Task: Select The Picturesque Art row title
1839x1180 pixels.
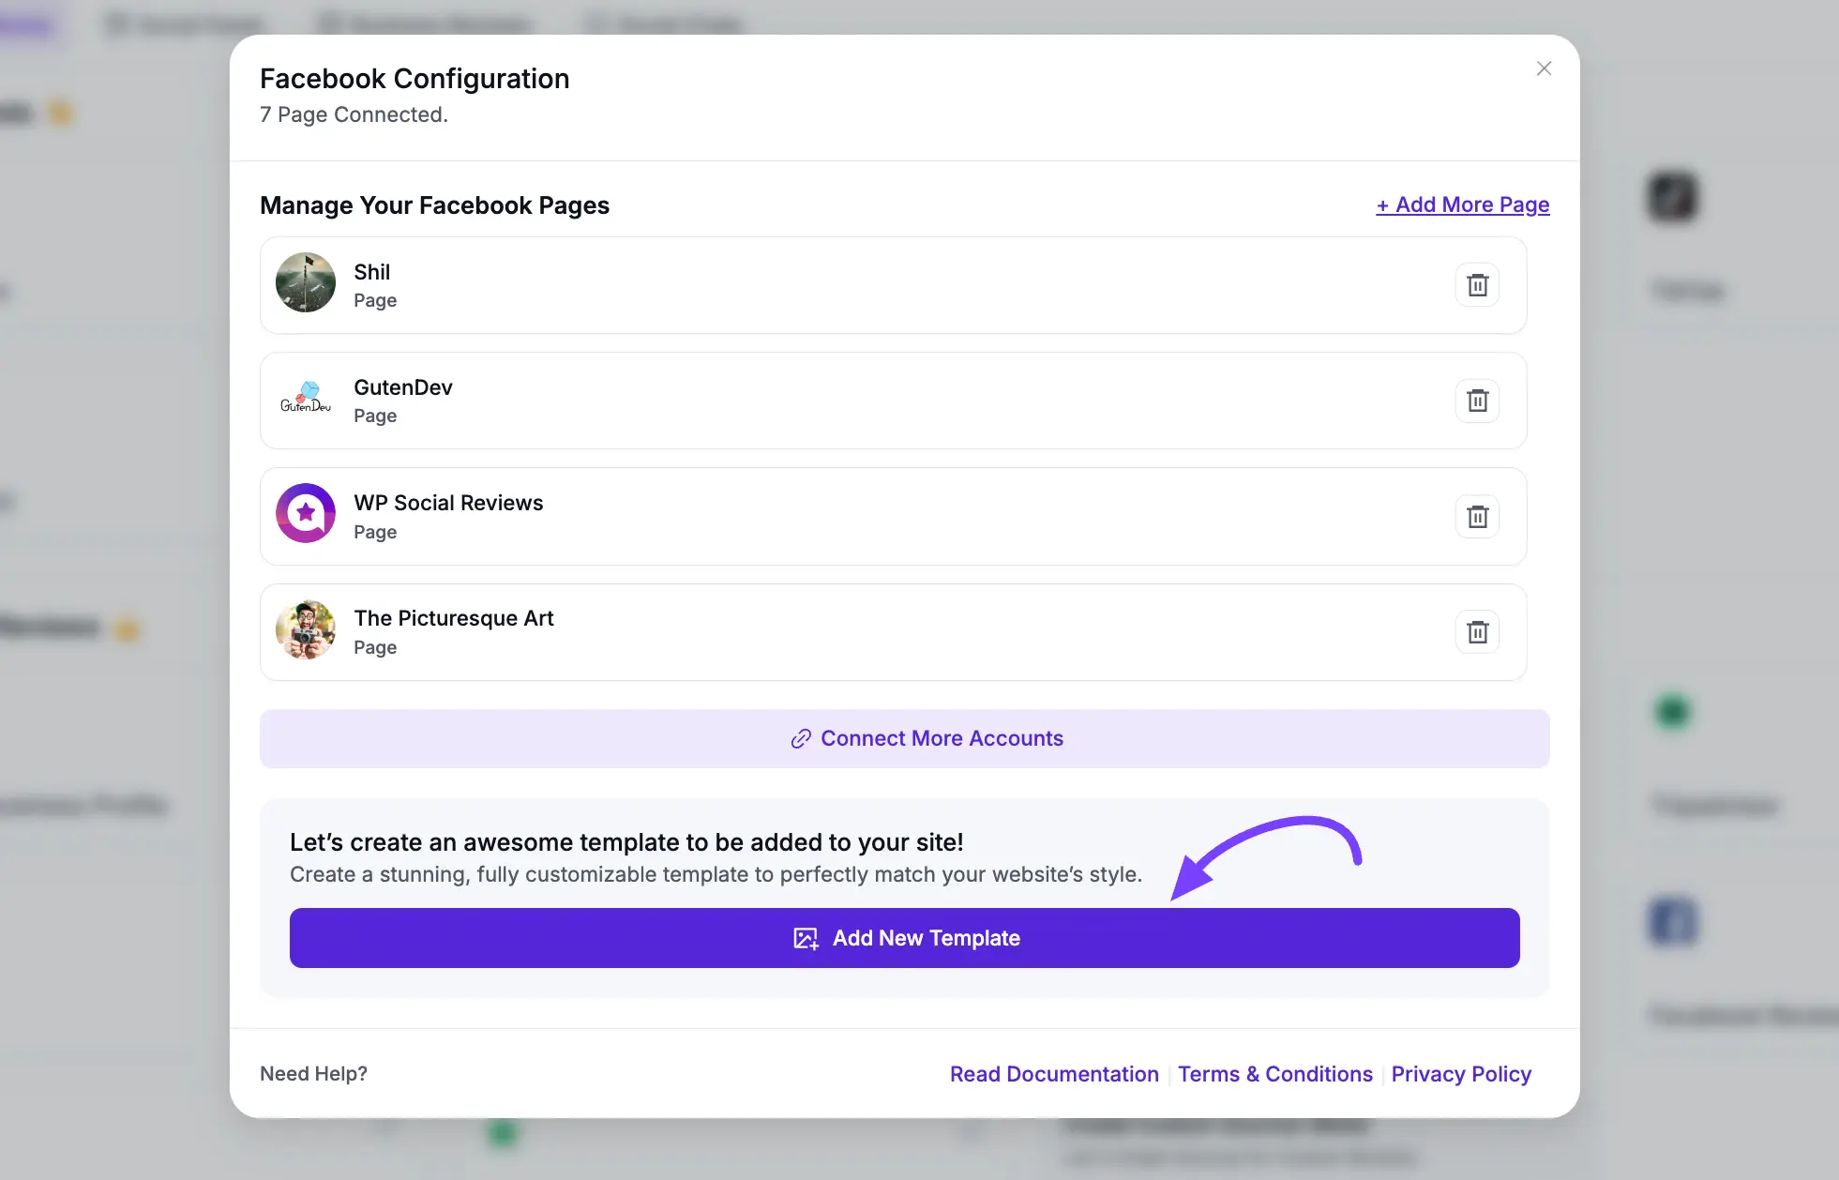Action: pos(453,618)
